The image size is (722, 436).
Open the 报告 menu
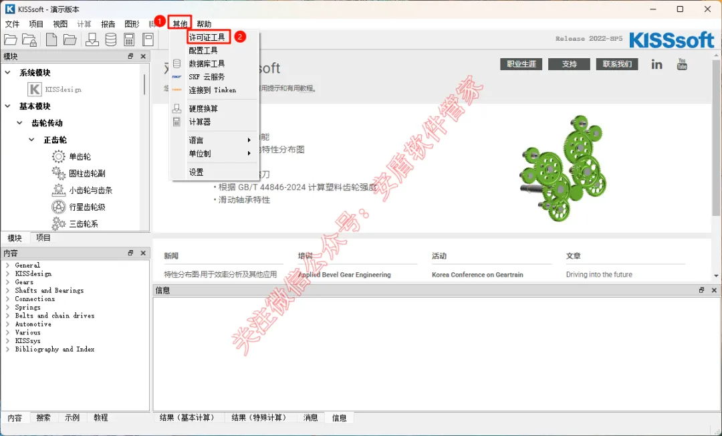[x=108, y=24]
